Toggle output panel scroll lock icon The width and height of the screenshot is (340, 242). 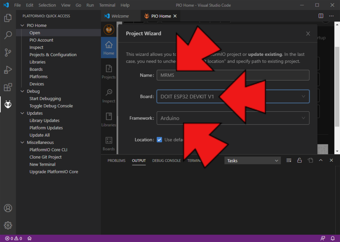point(300,161)
